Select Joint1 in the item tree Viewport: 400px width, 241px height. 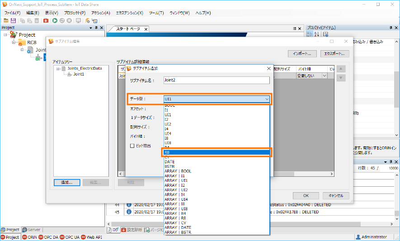pyautogui.click(x=80, y=74)
